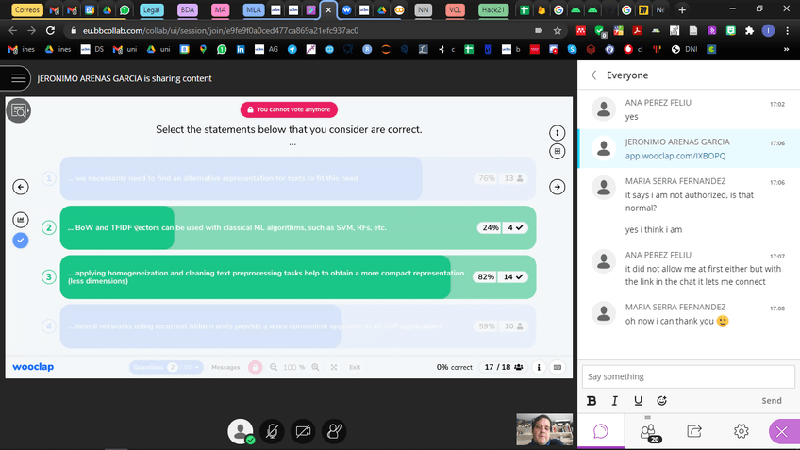Select answer option 2 about BoW and TFIDF
Viewport: 800px width, 450px height.
298,227
